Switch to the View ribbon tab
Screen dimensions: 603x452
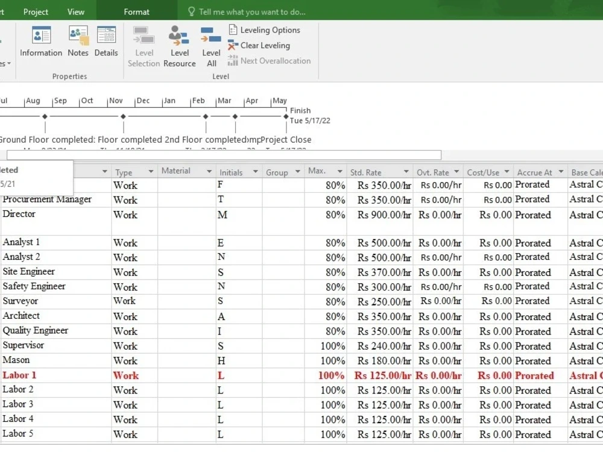pos(76,11)
